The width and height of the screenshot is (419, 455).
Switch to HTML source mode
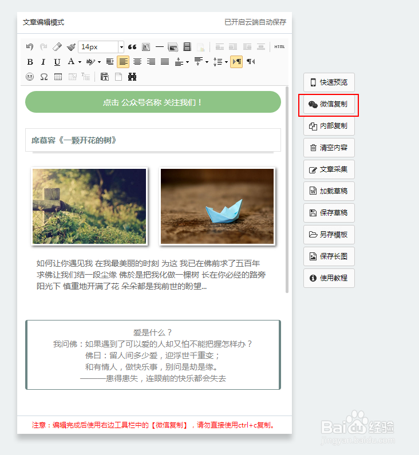(279, 47)
